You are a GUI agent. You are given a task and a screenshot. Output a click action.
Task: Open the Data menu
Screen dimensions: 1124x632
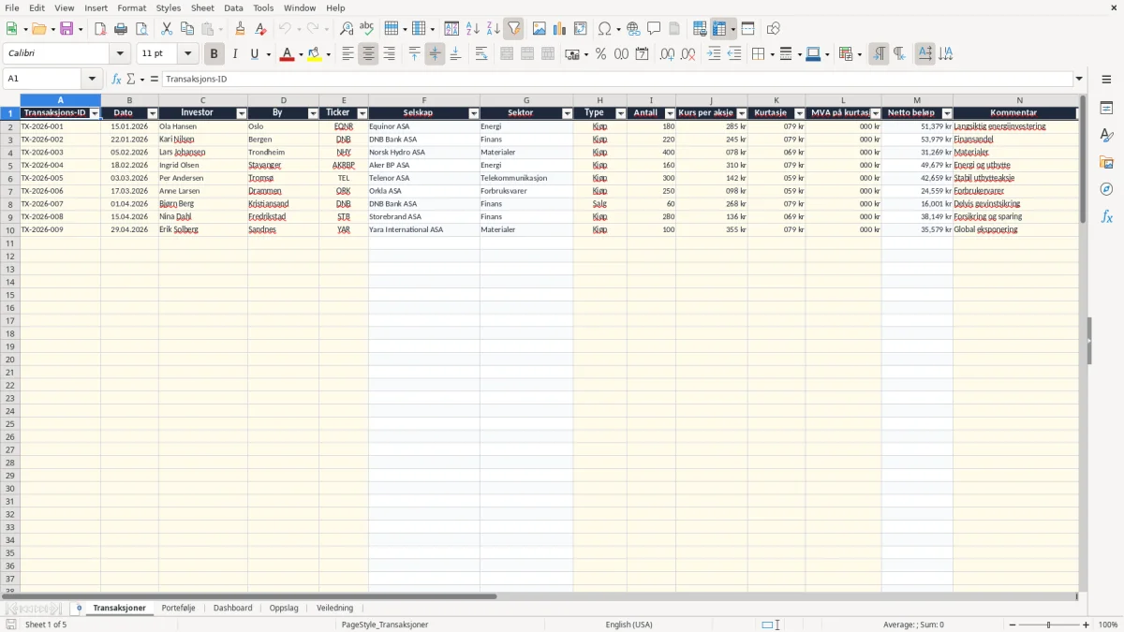tap(233, 8)
